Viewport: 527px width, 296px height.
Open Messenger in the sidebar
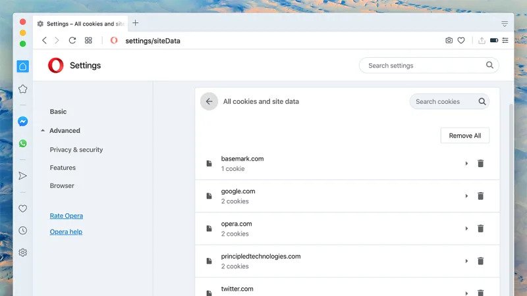point(23,121)
